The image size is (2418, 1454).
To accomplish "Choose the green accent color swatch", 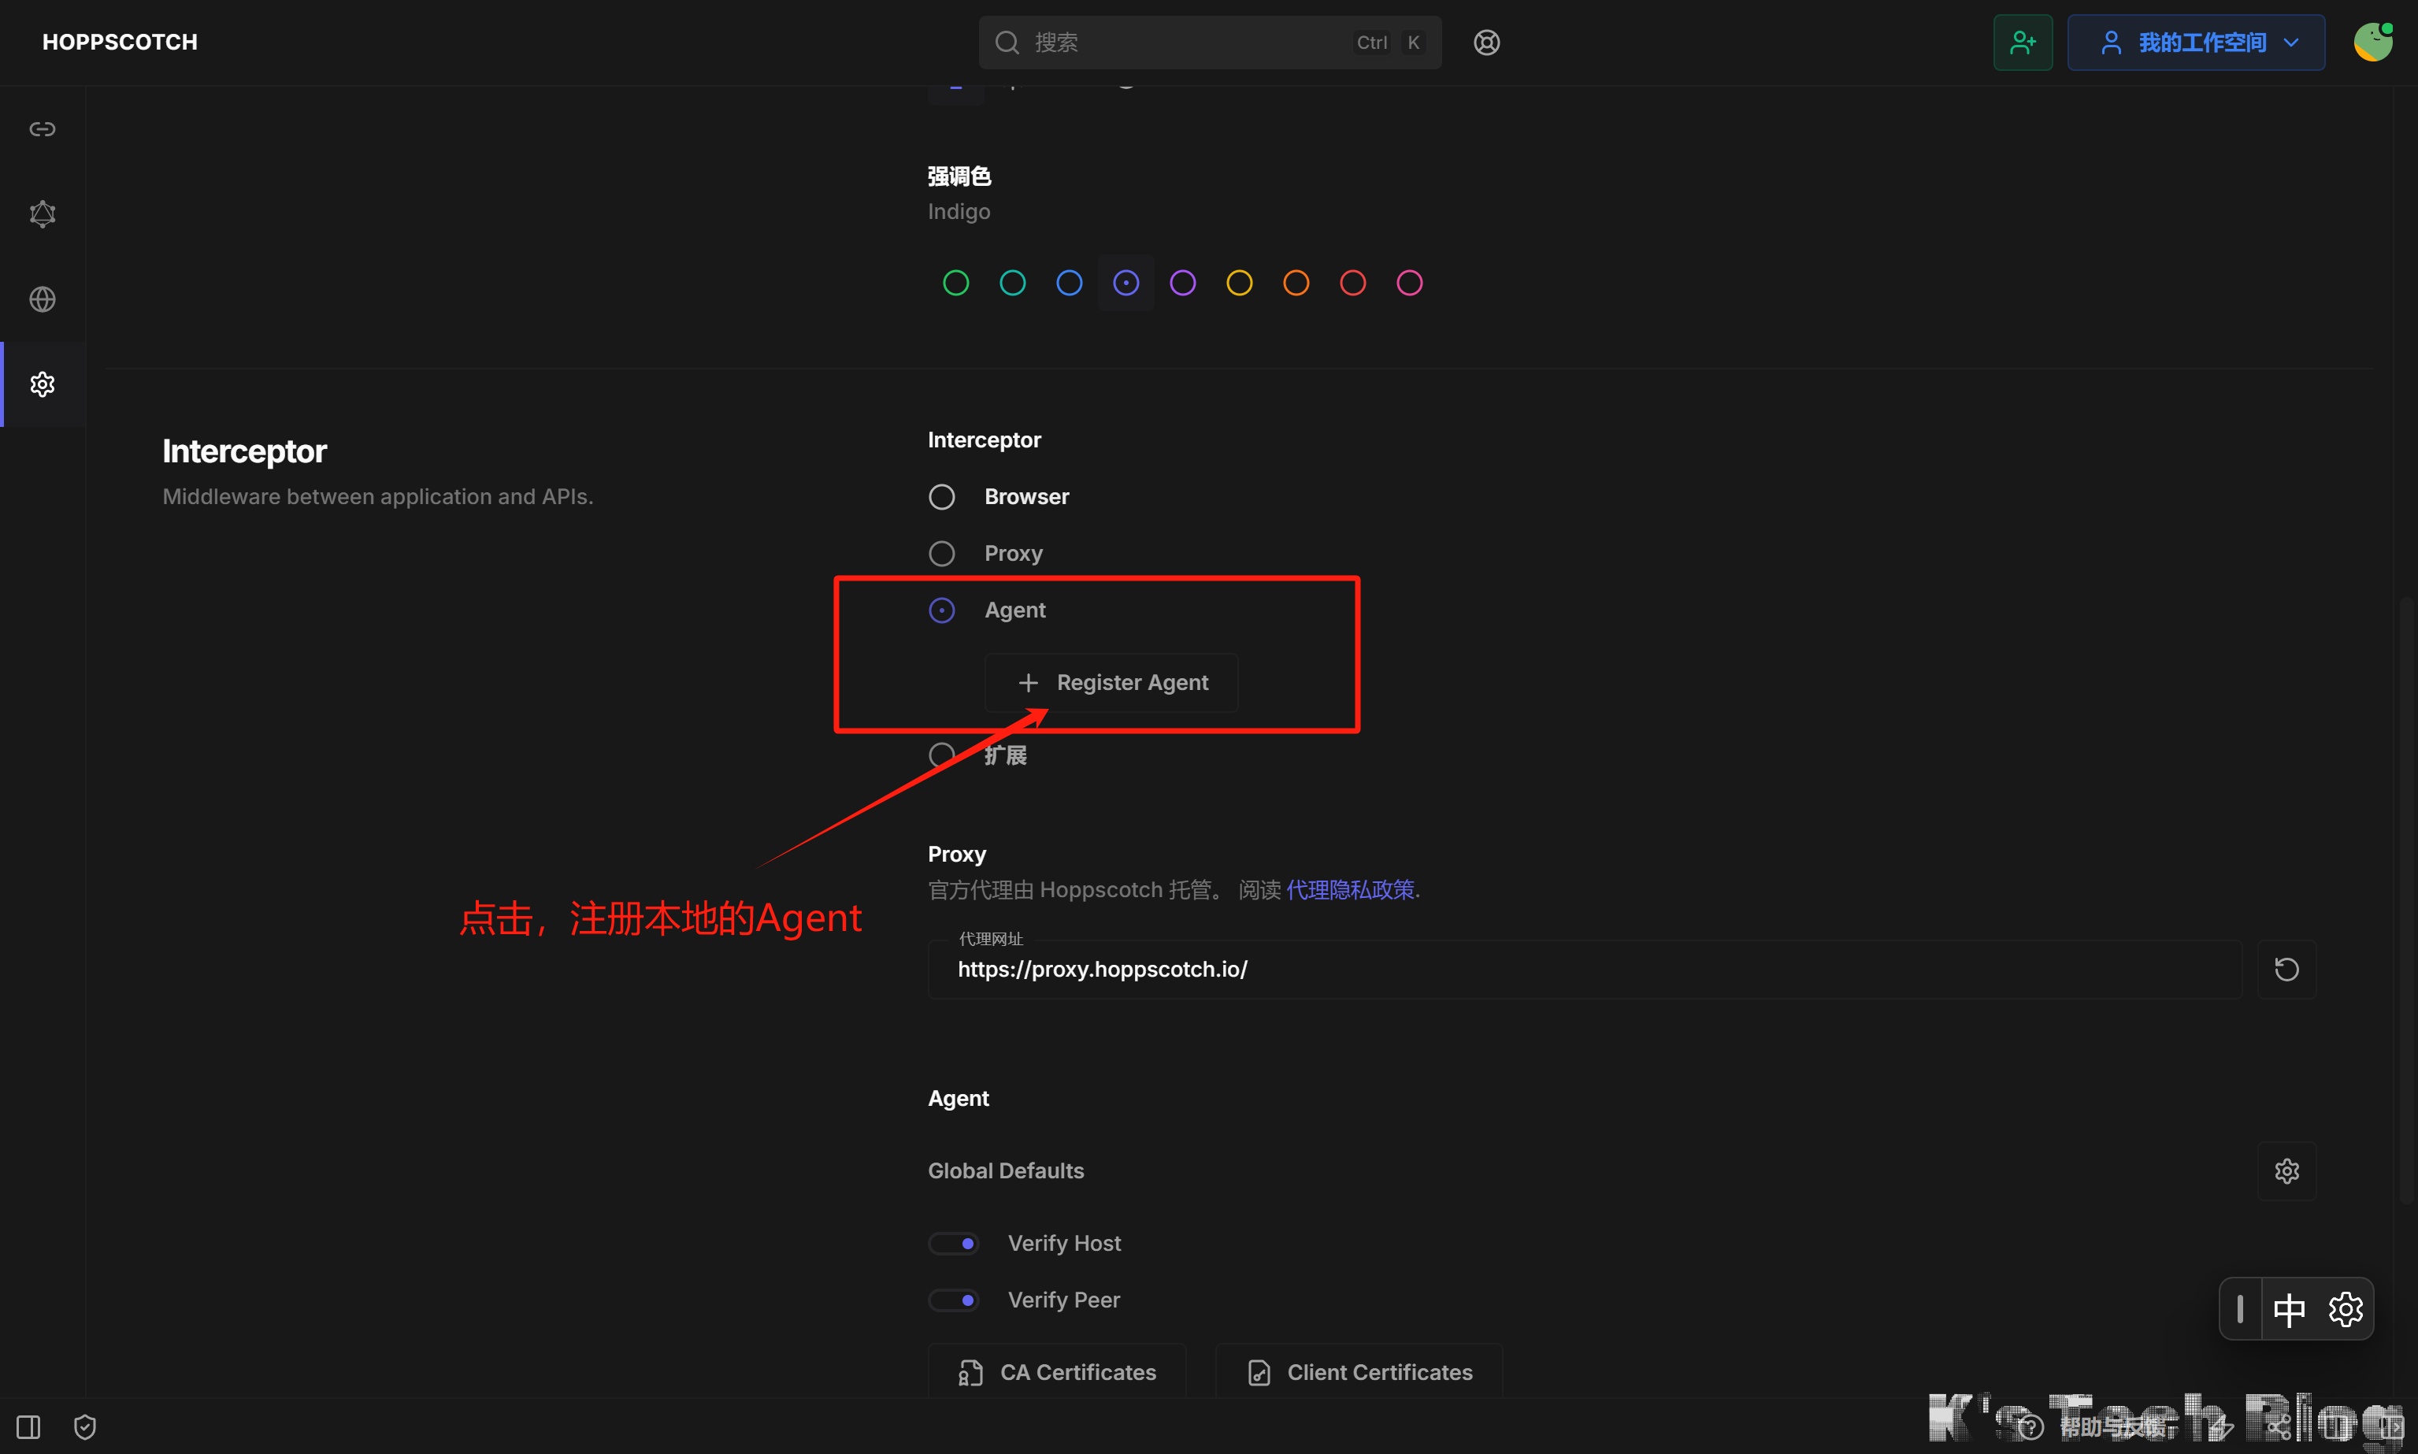I will [x=955, y=283].
